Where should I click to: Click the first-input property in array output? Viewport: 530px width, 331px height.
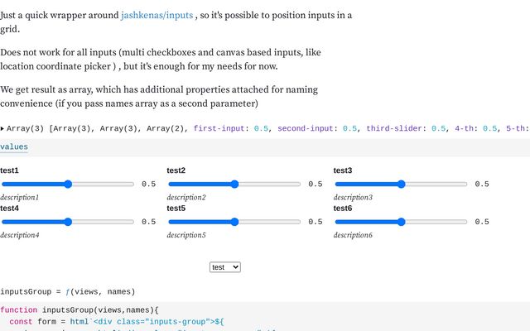(219, 129)
